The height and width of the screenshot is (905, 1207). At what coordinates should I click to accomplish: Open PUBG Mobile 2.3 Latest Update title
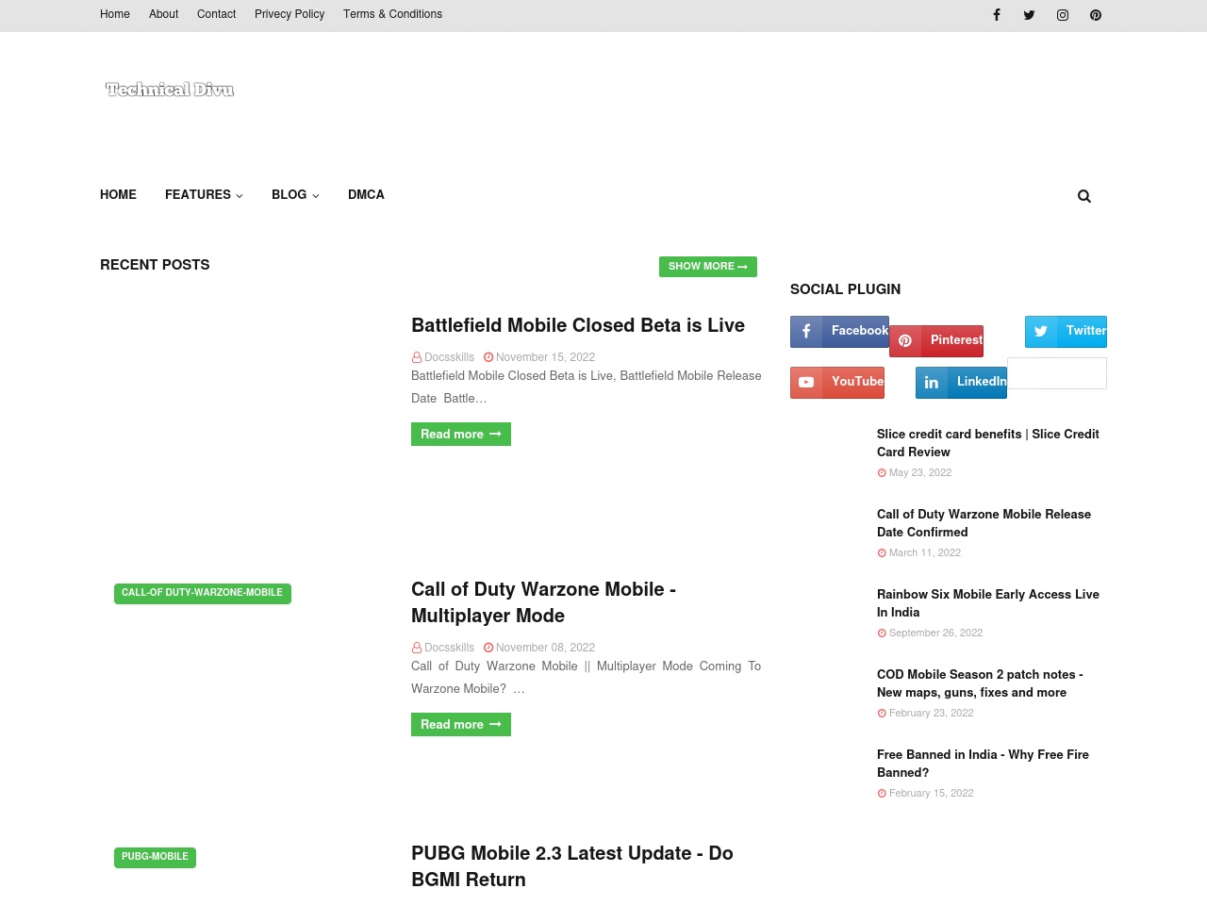tap(572, 866)
